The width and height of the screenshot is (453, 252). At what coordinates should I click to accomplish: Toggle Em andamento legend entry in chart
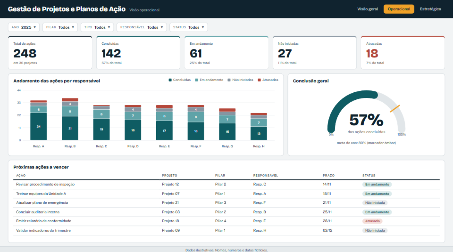click(x=209, y=80)
